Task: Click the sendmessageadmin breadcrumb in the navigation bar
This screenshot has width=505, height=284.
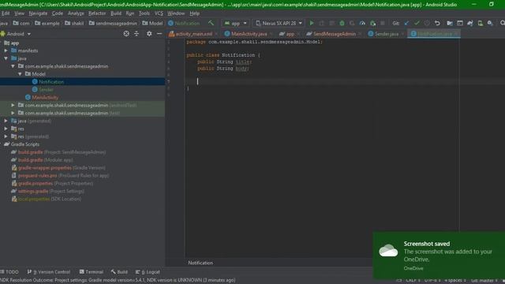Action: 113,23
